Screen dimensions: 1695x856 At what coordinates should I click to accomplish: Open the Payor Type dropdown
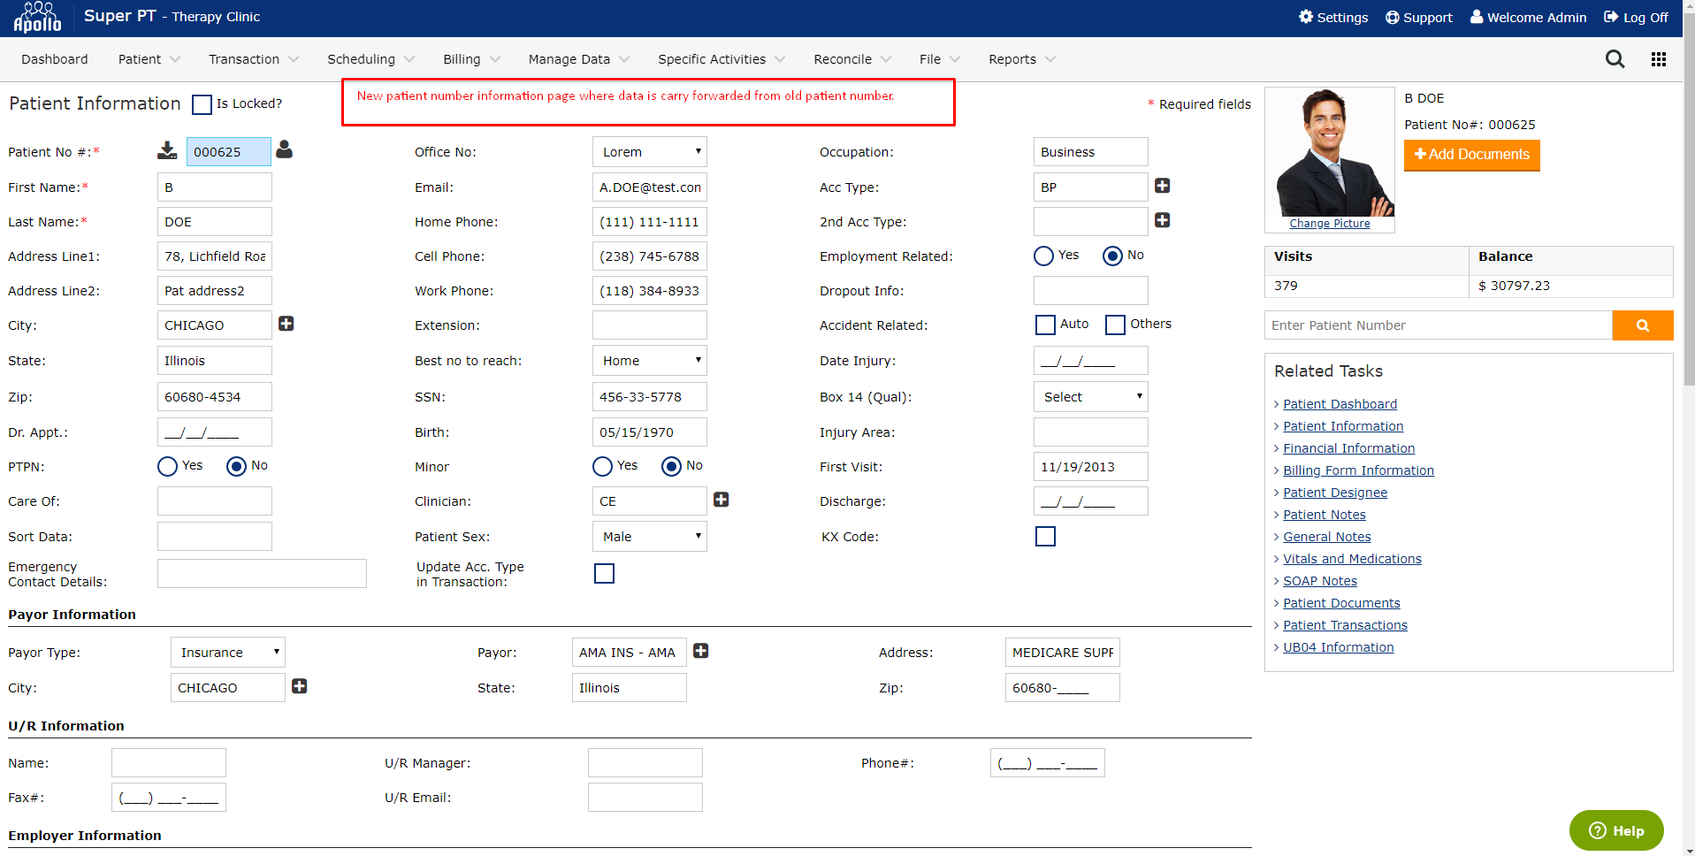click(x=227, y=653)
